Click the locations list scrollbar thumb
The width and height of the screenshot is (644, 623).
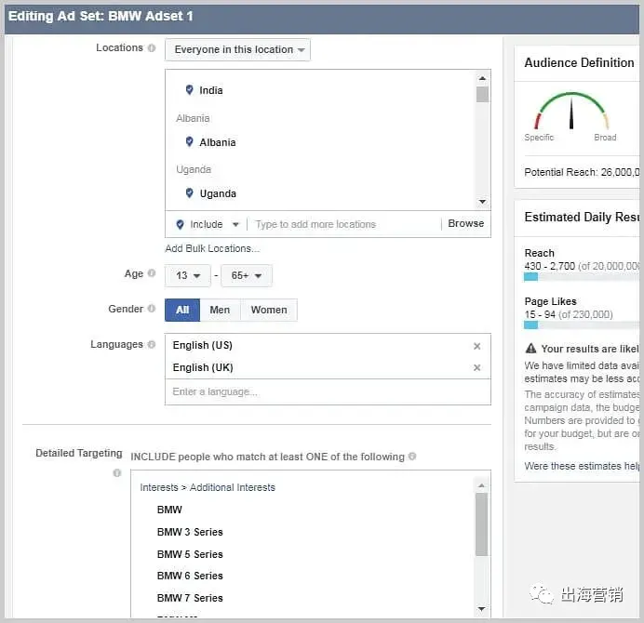482,95
